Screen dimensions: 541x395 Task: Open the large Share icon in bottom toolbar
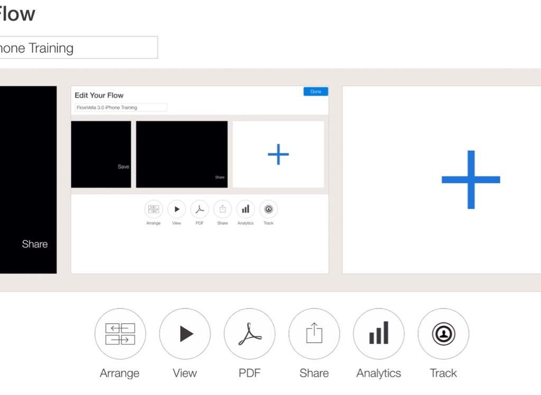[314, 334]
